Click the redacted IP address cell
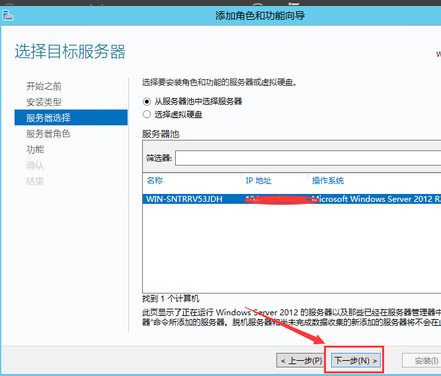 (x=274, y=198)
